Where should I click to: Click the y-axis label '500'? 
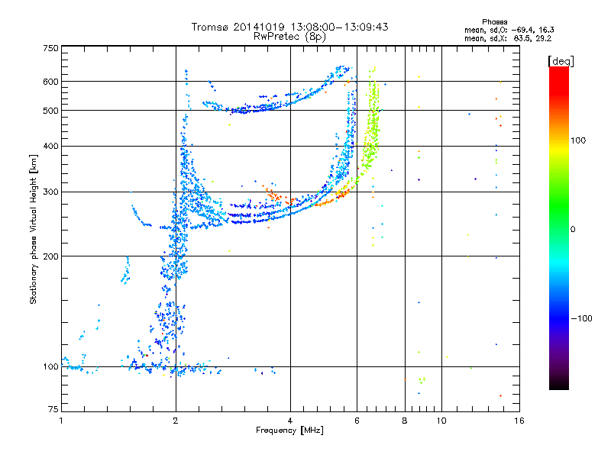50,111
